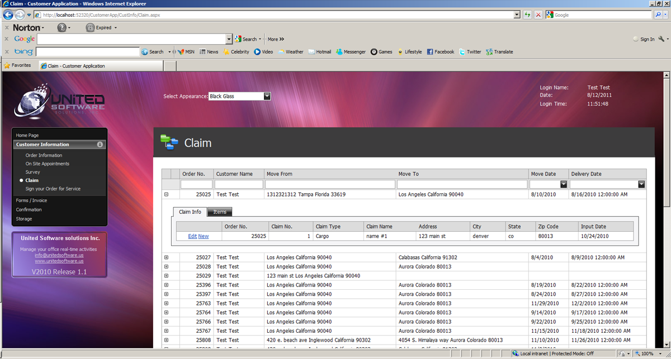Image resolution: width=671 pixels, height=359 pixels.
Task: Collapse the Customer Information menu section
Action: tap(100, 145)
